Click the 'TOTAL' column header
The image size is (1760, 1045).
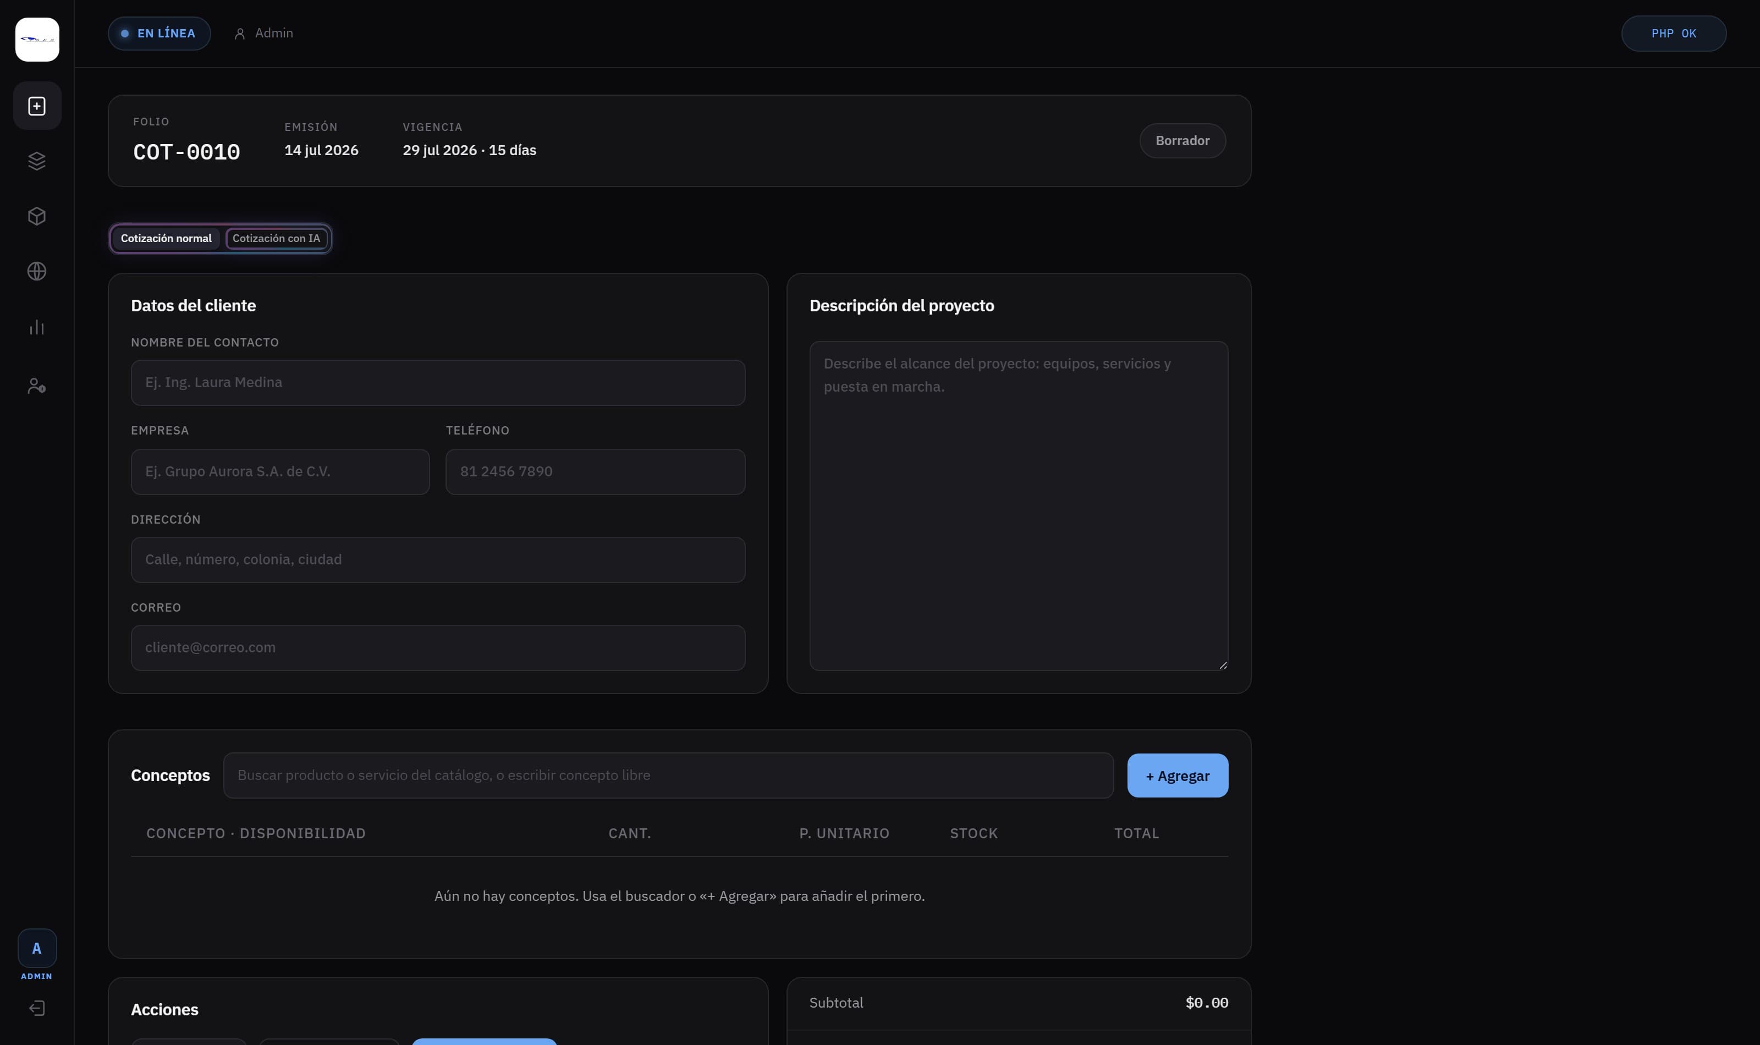(1136, 833)
